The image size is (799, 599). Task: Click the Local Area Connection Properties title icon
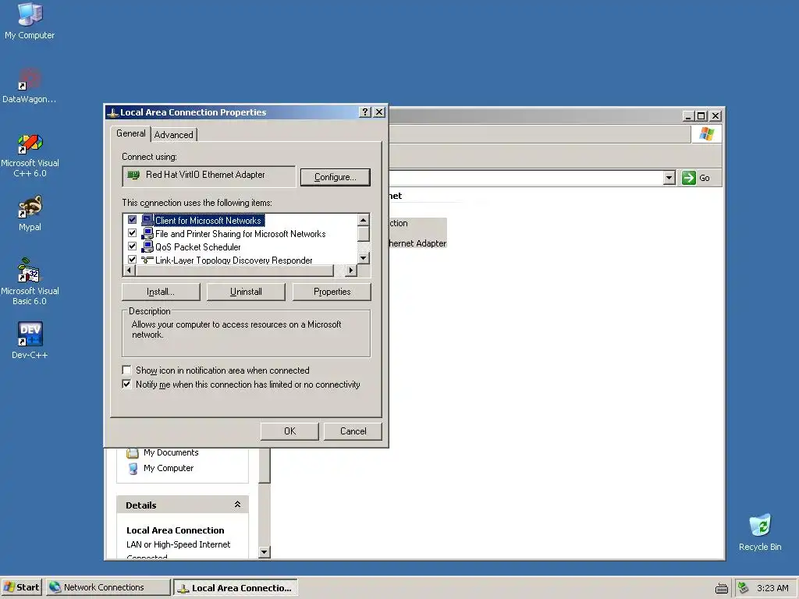click(x=112, y=112)
